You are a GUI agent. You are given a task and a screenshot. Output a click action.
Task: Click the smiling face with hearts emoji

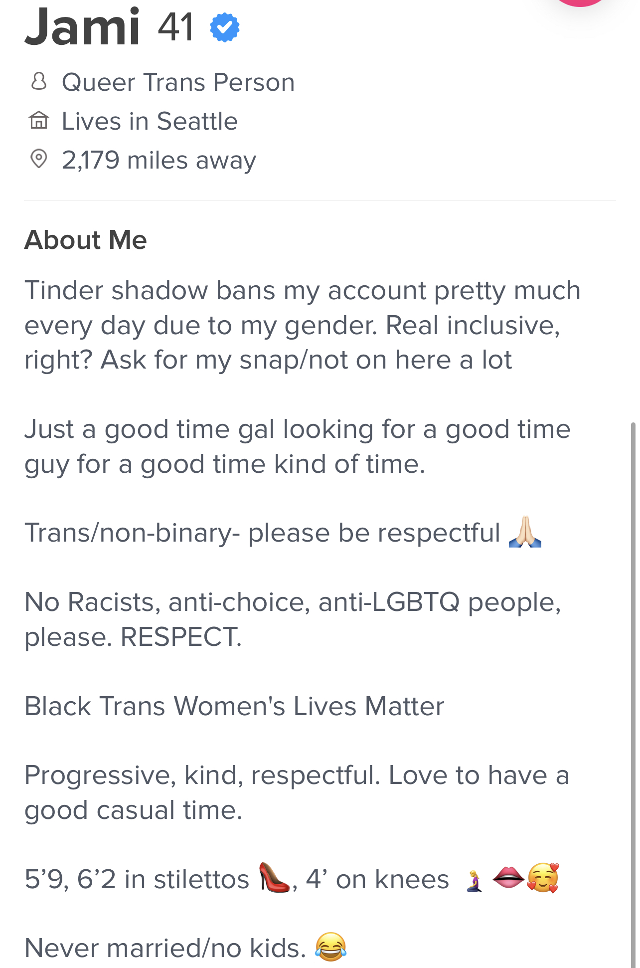click(x=543, y=878)
